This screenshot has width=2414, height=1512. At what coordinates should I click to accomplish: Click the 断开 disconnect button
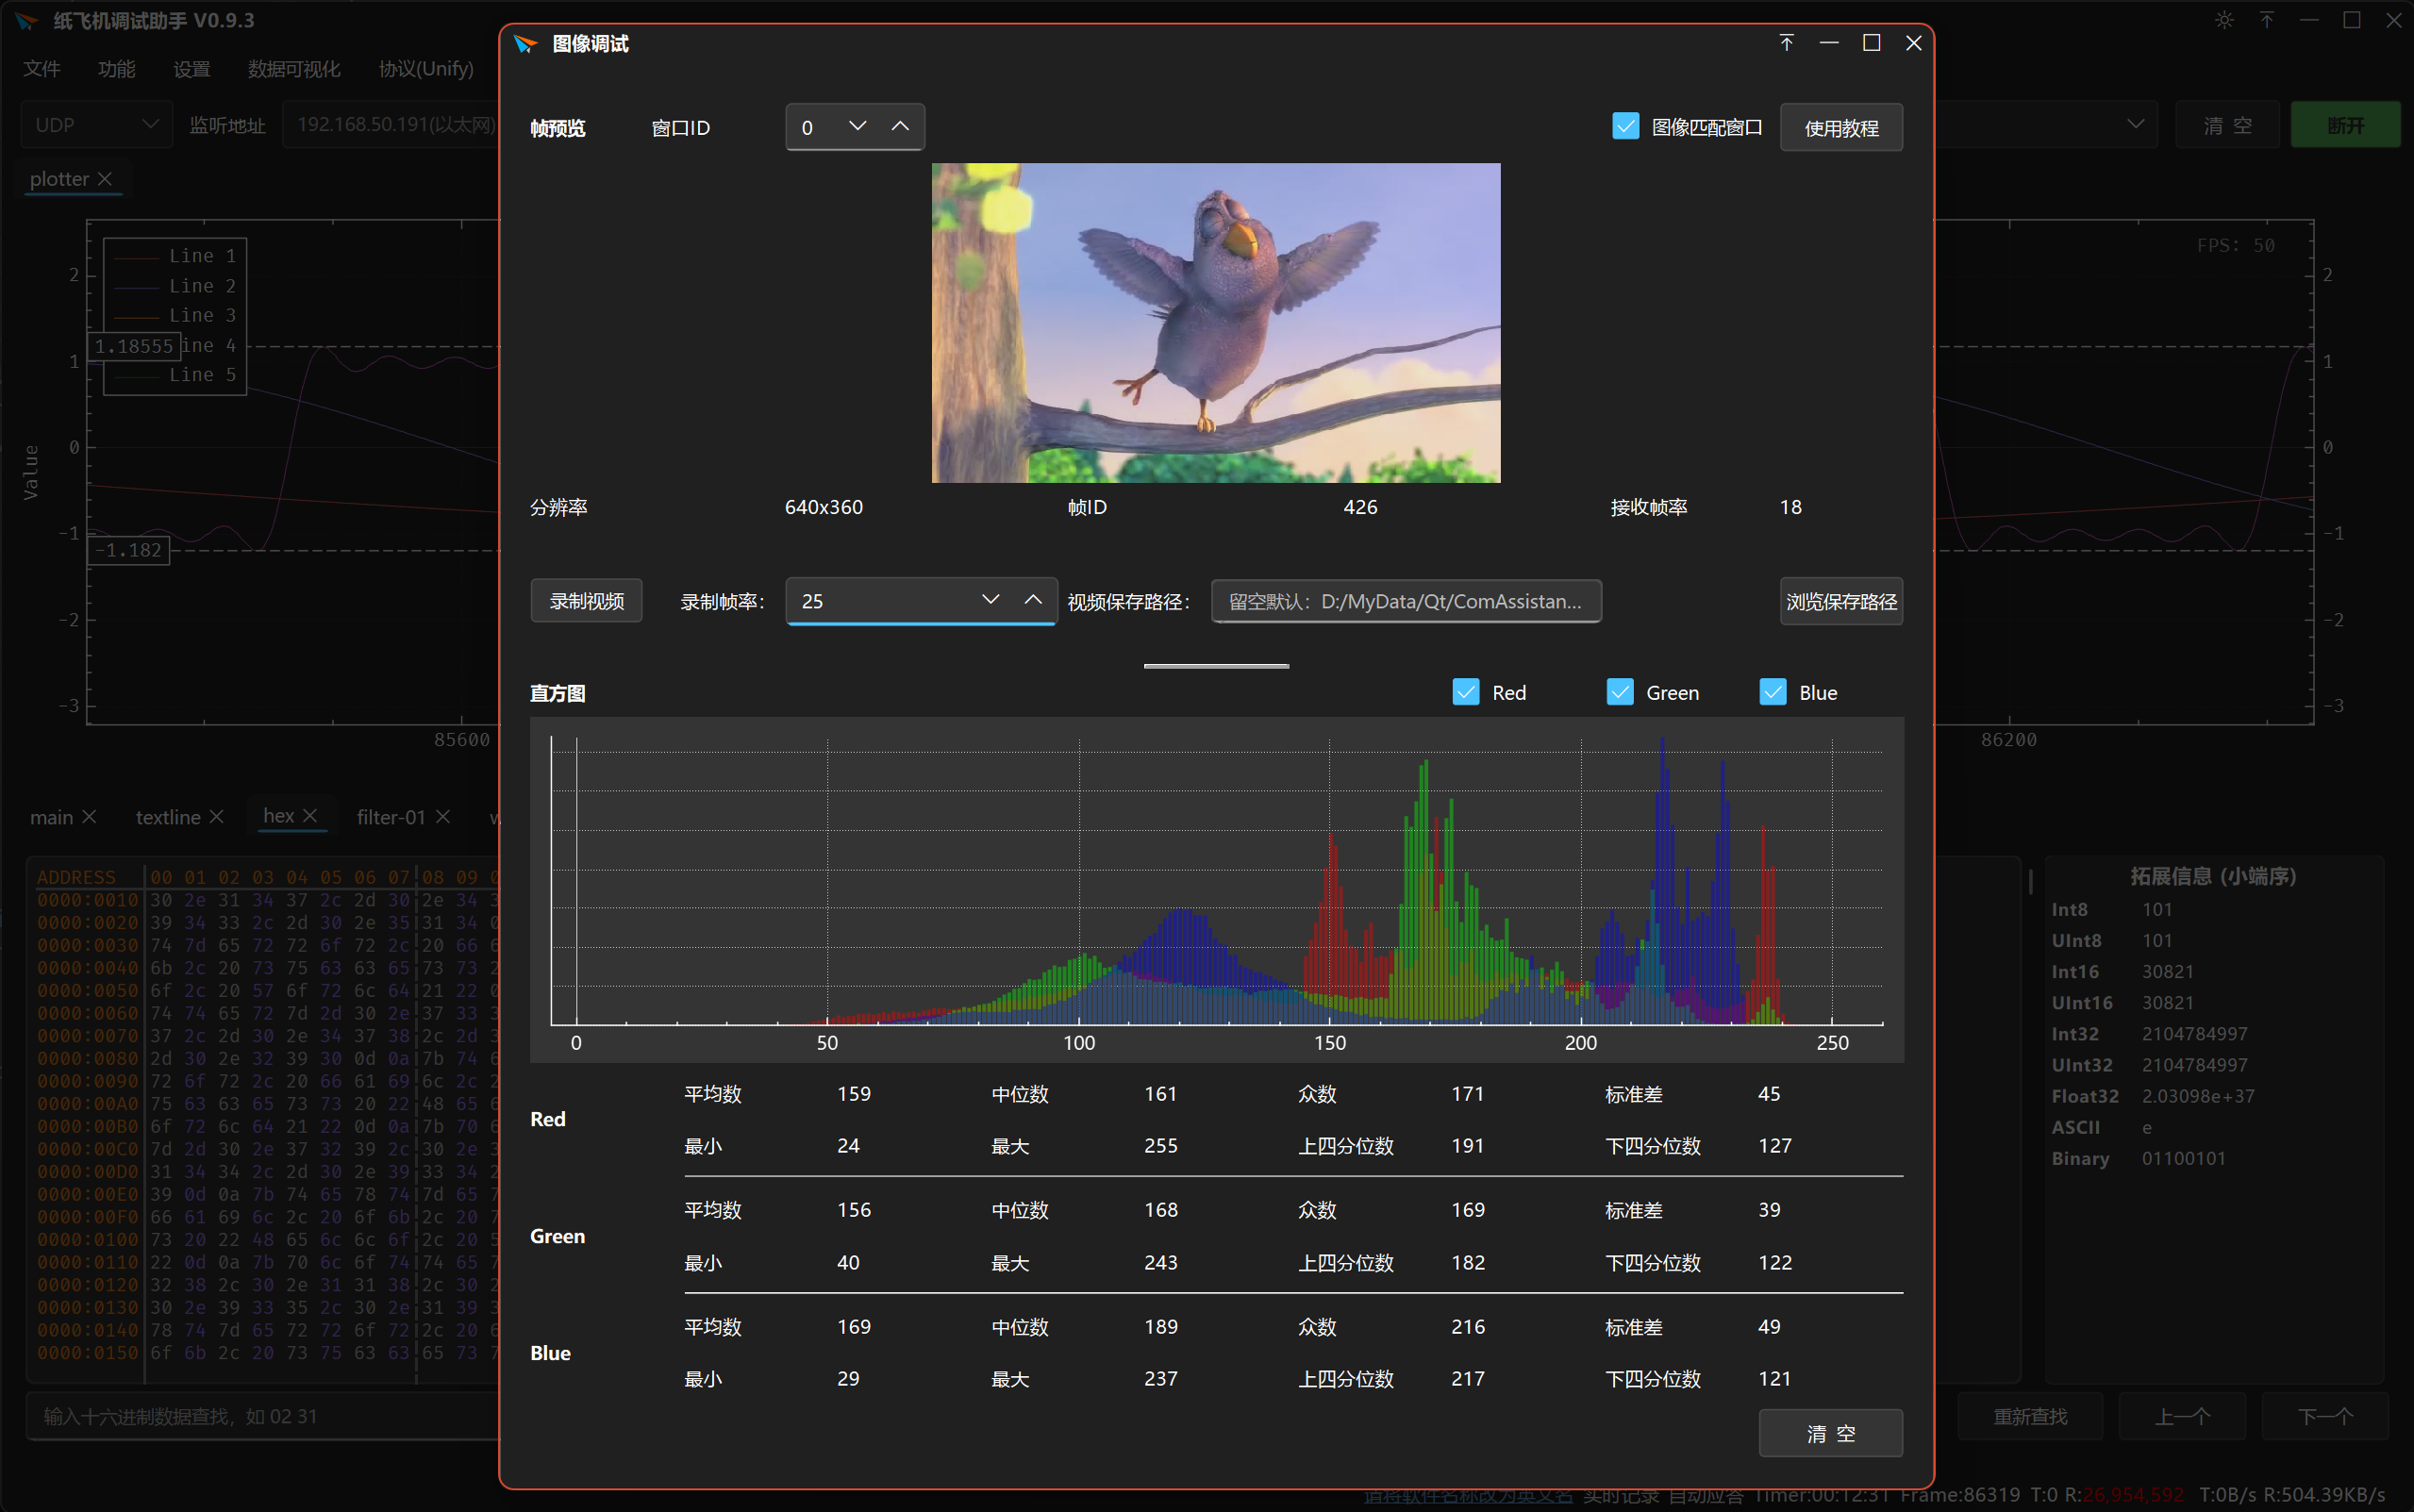point(2345,125)
